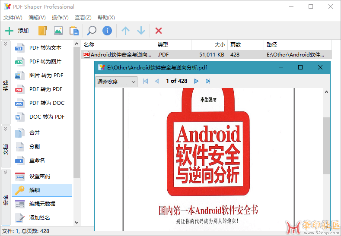Screen dimensions: 341x236
Task: Sort by 类型 column header
Action: pos(173,45)
